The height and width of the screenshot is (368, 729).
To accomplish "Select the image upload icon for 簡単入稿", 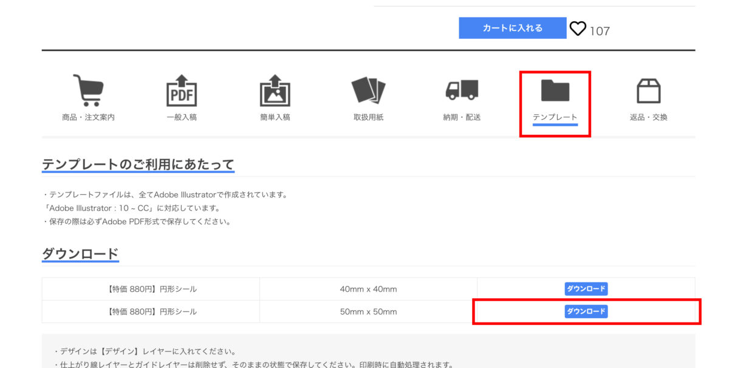I will point(275,90).
